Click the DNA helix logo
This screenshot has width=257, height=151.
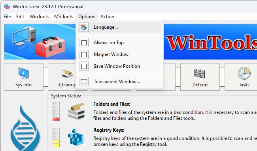click(25, 127)
